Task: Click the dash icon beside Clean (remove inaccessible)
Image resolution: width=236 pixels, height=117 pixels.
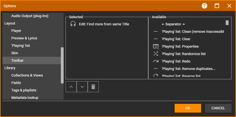Action: 156,32
